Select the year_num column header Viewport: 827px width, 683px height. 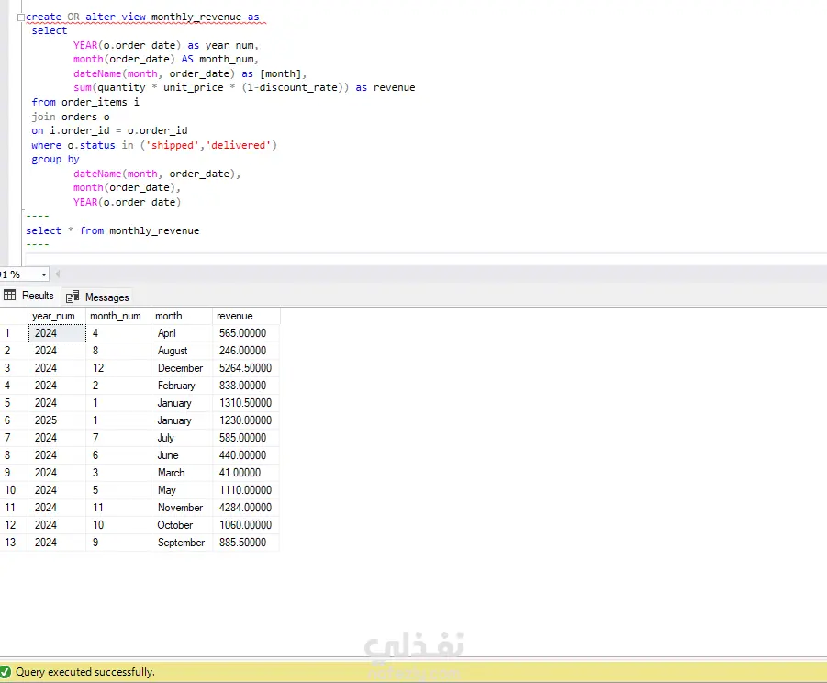pos(57,316)
